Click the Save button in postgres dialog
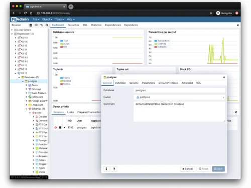This screenshot has height=188, width=251. [x=218, y=169]
